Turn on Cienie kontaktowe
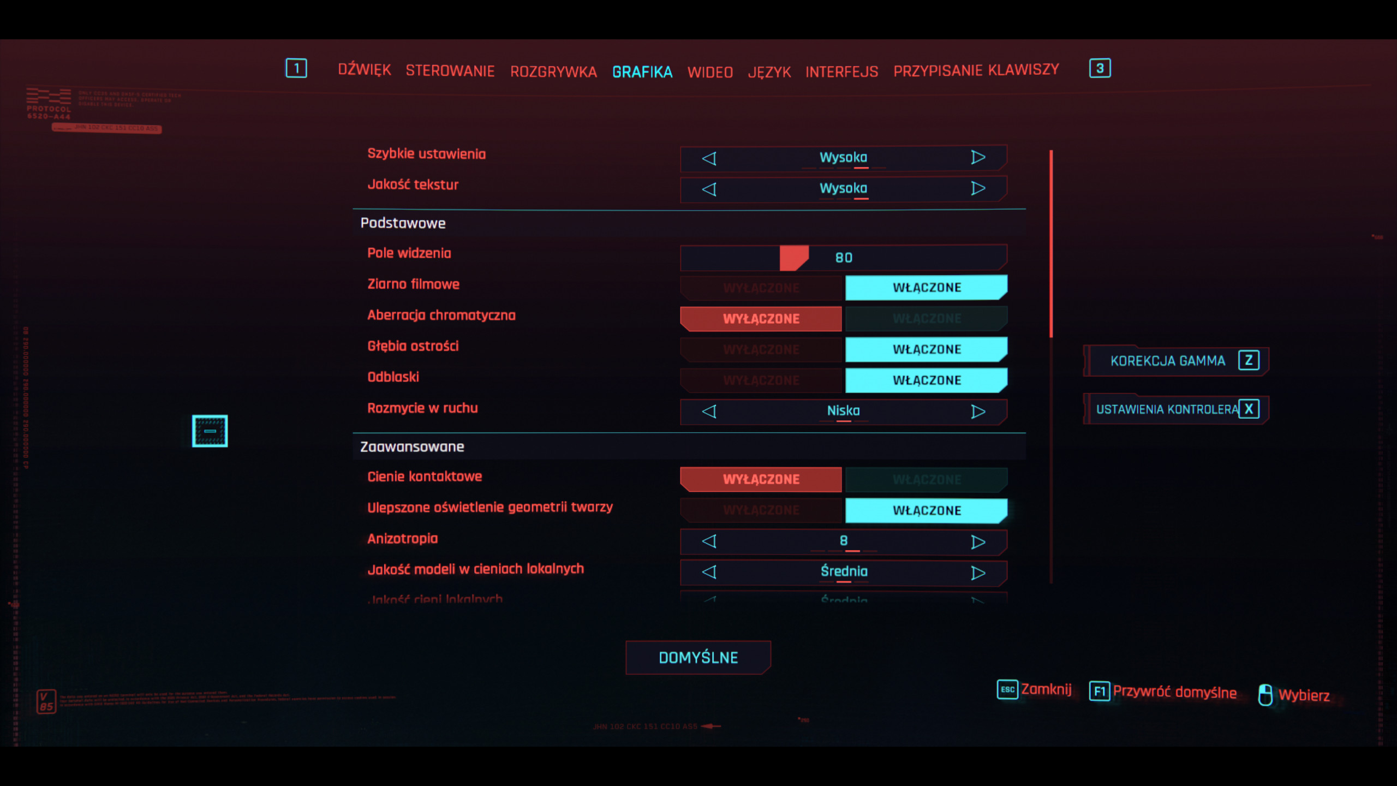The width and height of the screenshot is (1397, 786). 926,479
